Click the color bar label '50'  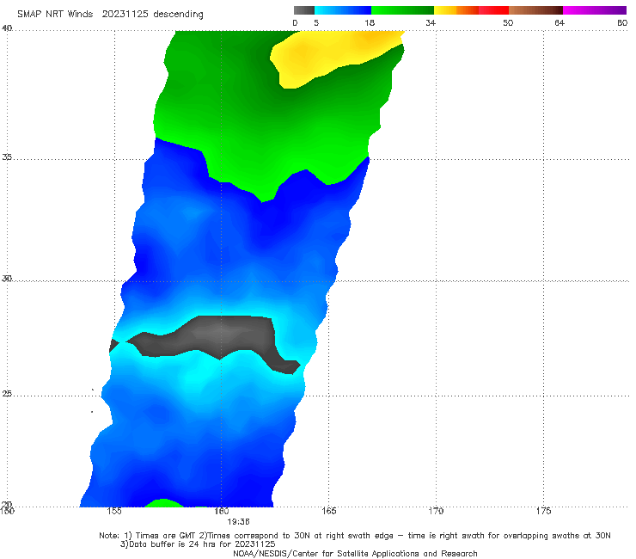tap(508, 22)
